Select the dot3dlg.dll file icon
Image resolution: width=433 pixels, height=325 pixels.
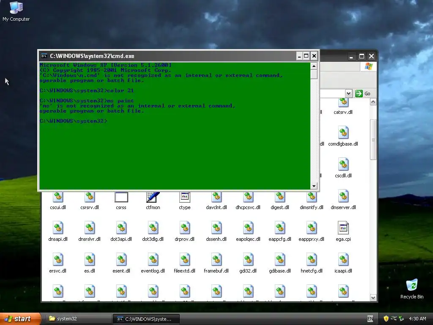click(153, 231)
